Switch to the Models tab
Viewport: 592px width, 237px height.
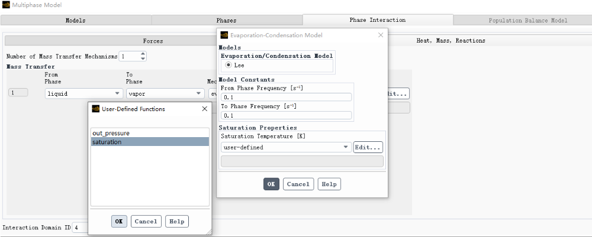point(75,20)
